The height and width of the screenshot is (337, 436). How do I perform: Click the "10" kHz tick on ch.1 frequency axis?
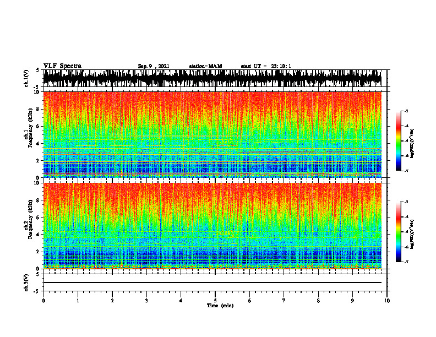click(37, 92)
